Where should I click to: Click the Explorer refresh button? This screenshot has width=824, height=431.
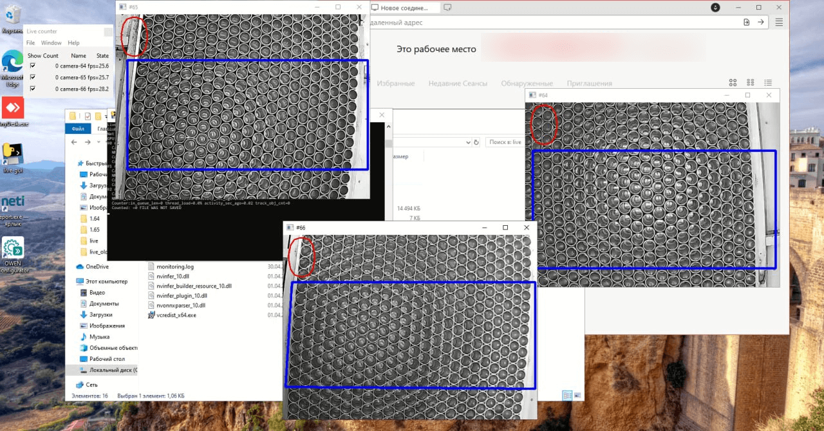[x=476, y=142]
